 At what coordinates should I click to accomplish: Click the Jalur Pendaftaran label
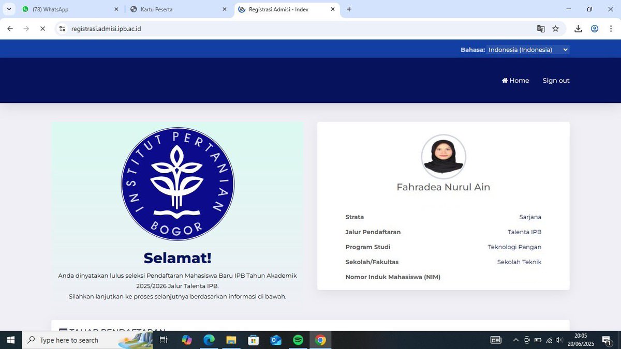point(373,232)
